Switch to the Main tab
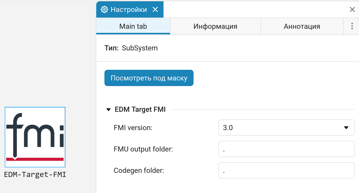359x193 pixels. coord(133,26)
